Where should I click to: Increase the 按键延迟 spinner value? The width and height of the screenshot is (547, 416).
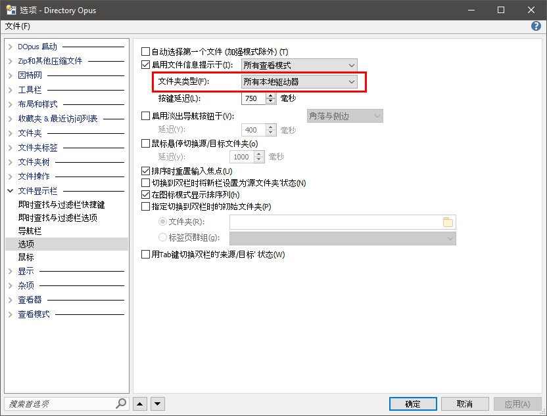click(x=270, y=95)
